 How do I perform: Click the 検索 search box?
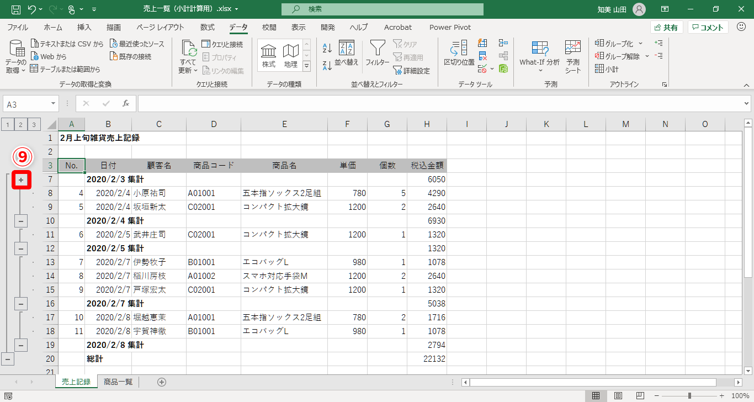(382, 9)
